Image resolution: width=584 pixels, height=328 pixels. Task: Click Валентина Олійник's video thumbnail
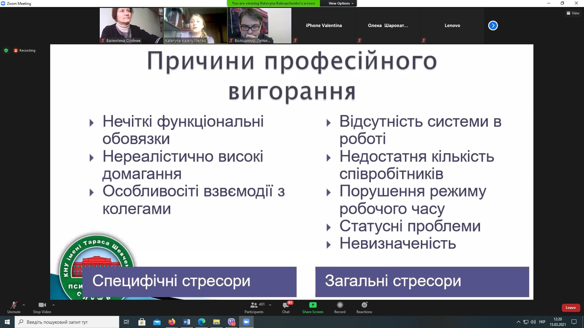point(131,26)
